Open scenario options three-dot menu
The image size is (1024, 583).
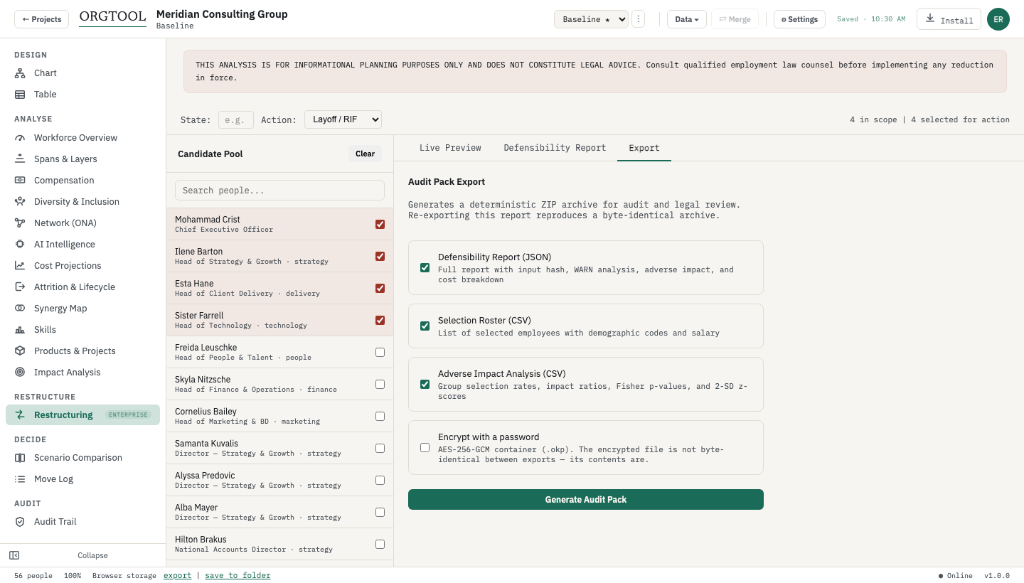639,19
